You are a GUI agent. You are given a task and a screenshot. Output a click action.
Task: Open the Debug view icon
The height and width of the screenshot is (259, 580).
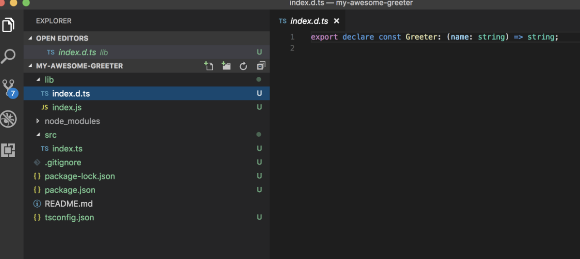tap(9, 119)
